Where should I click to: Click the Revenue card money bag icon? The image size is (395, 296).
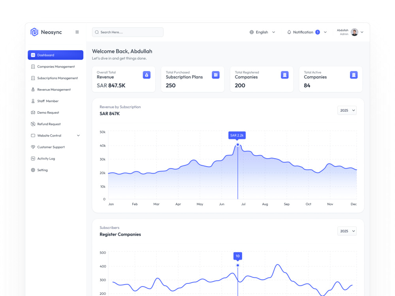[x=147, y=75]
